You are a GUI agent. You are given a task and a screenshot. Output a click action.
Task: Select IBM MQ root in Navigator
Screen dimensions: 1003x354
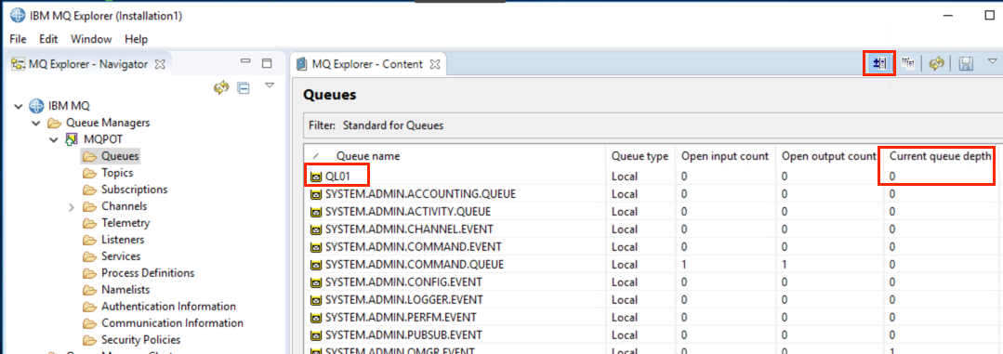click(69, 105)
